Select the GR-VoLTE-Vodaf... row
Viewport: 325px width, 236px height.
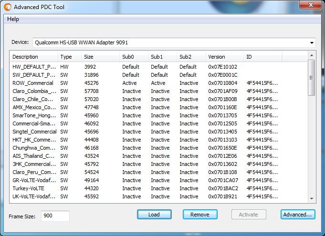[158, 180]
